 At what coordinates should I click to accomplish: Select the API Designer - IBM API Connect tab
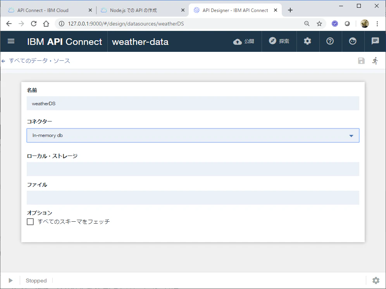tap(235, 10)
